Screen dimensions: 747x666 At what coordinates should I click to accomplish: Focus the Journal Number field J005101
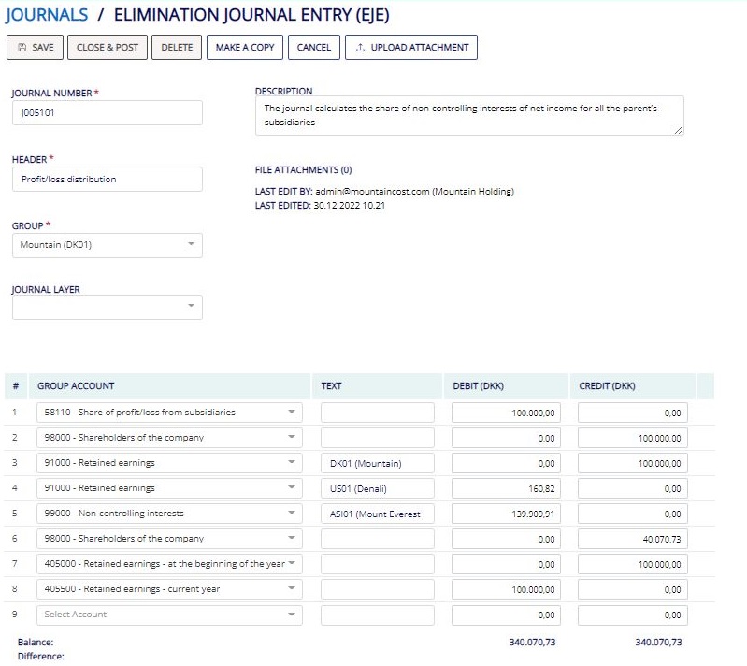[x=108, y=113]
